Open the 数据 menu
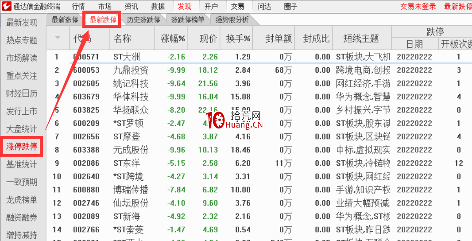 tap(158, 6)
